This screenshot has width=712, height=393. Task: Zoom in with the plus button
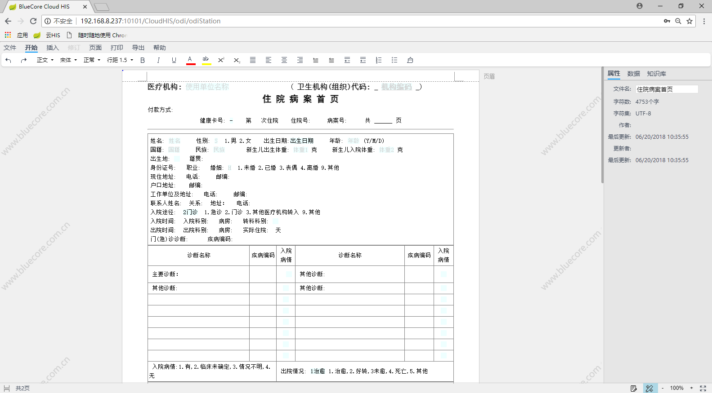point(692,388)
